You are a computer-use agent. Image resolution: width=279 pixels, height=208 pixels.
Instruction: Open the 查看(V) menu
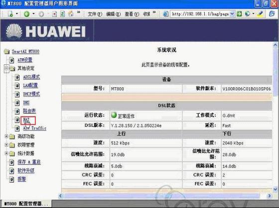coord(132,14)
